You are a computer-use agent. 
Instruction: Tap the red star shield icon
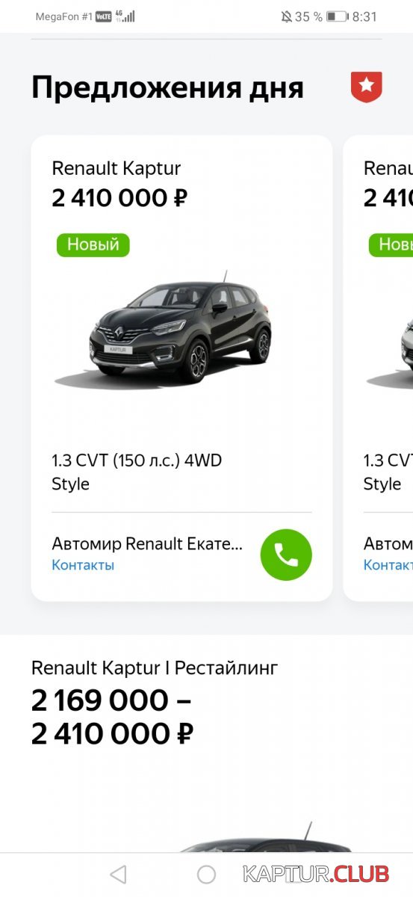coord(366,87)
